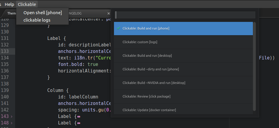
Task: Switch to the CHANGELOG tab
Action: coord(75,13)
